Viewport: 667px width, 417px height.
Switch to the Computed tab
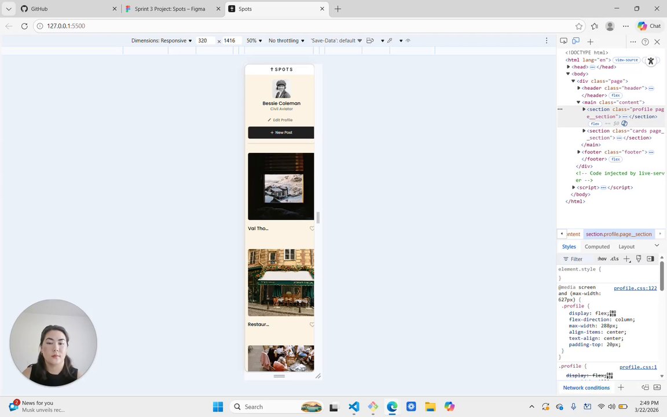coord(597,246)
